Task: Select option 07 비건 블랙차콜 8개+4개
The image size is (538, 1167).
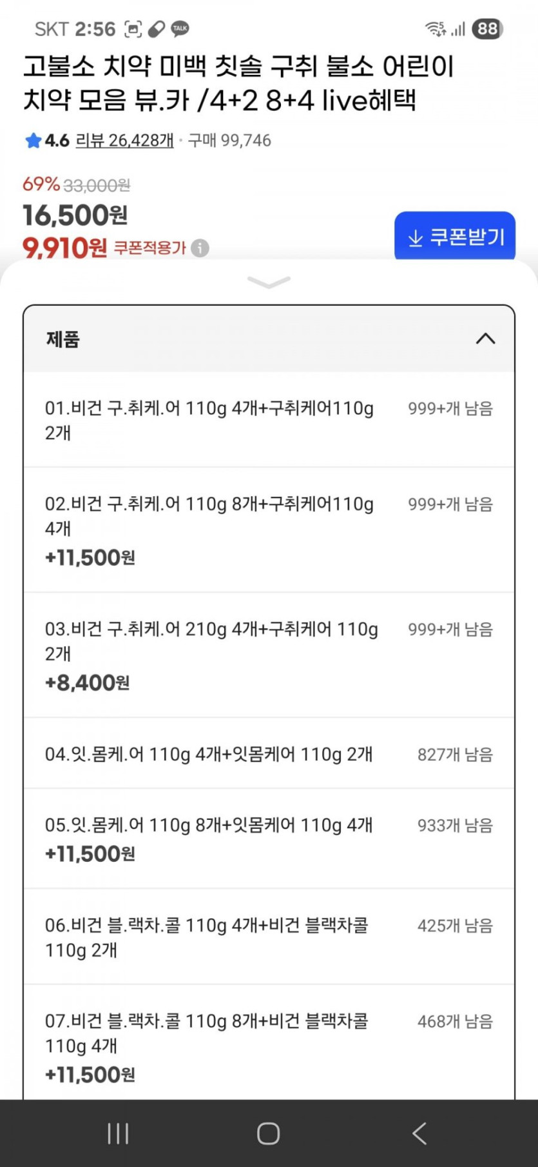Action: (269, 1045)
